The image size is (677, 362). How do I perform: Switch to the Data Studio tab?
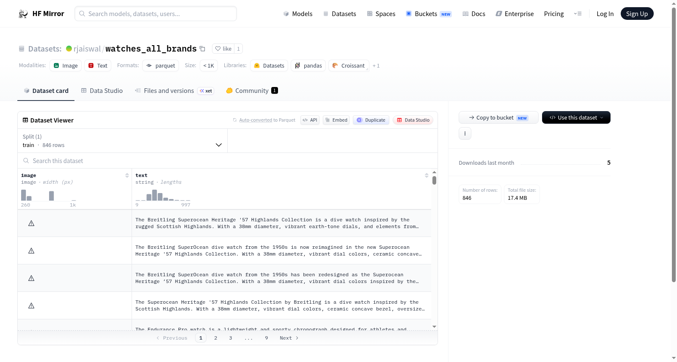pyautogui.click(x=102, y=91)
